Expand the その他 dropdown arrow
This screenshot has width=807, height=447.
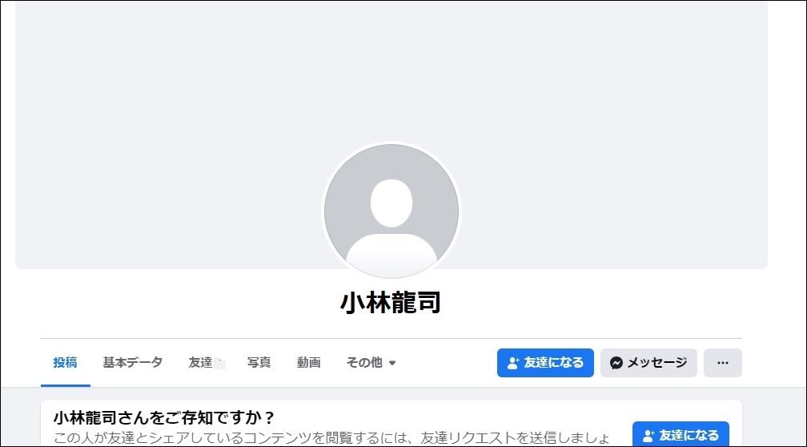pyautogui.click(x=391, y=363)
